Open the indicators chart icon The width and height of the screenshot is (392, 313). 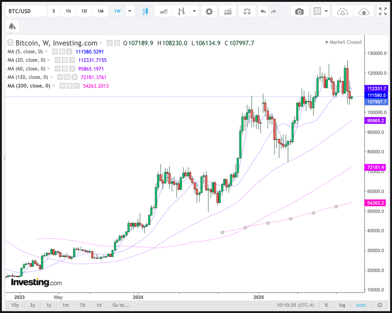[x=228, y=11]
